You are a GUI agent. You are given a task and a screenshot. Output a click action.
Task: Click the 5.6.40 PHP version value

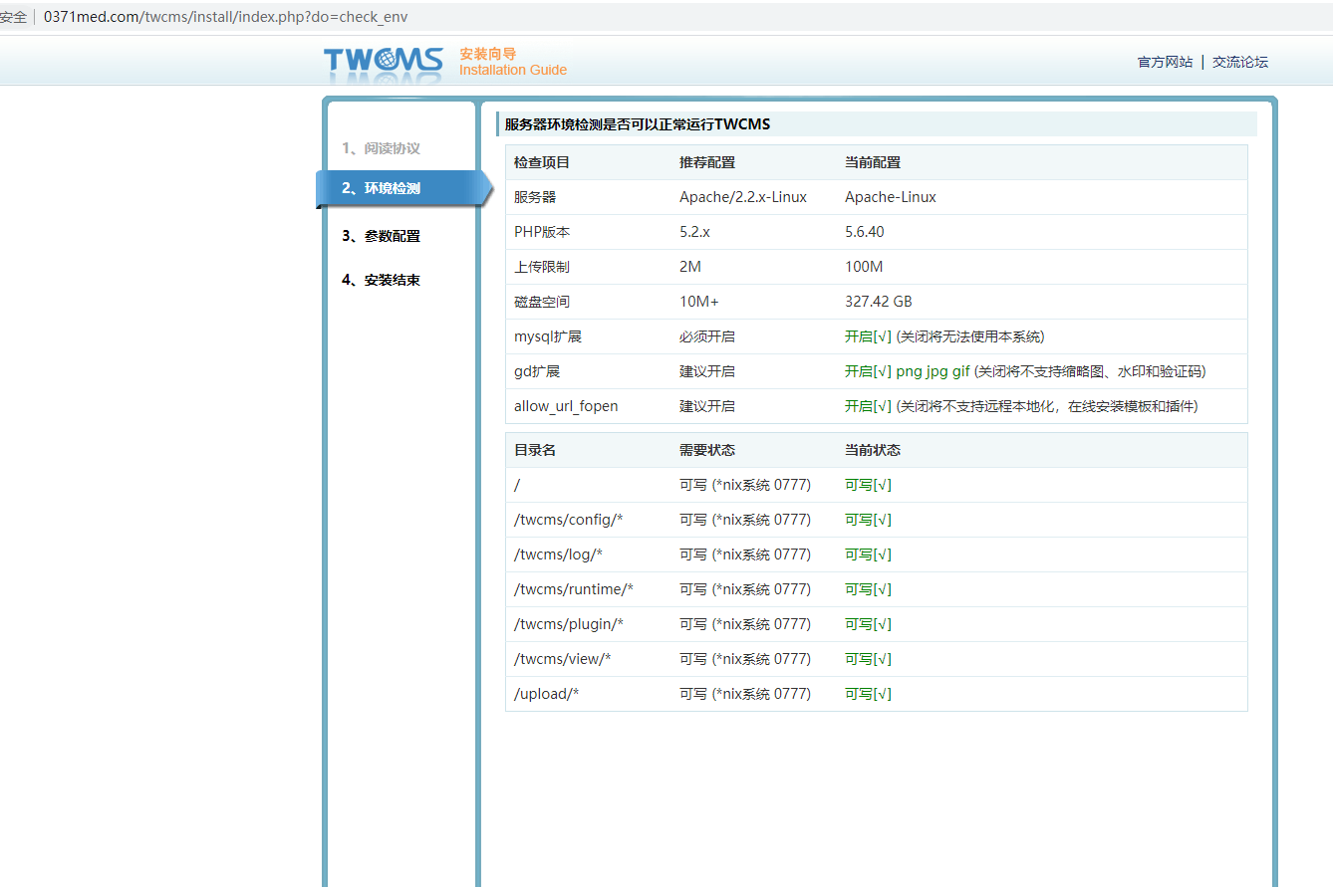pos(865,232)
